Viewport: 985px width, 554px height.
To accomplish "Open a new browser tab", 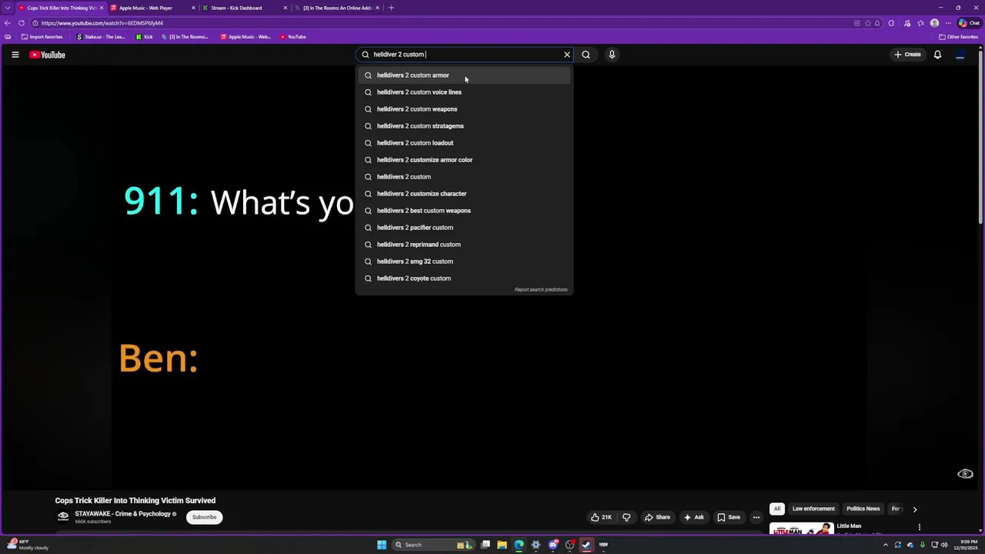I will (x=391, y=8).
